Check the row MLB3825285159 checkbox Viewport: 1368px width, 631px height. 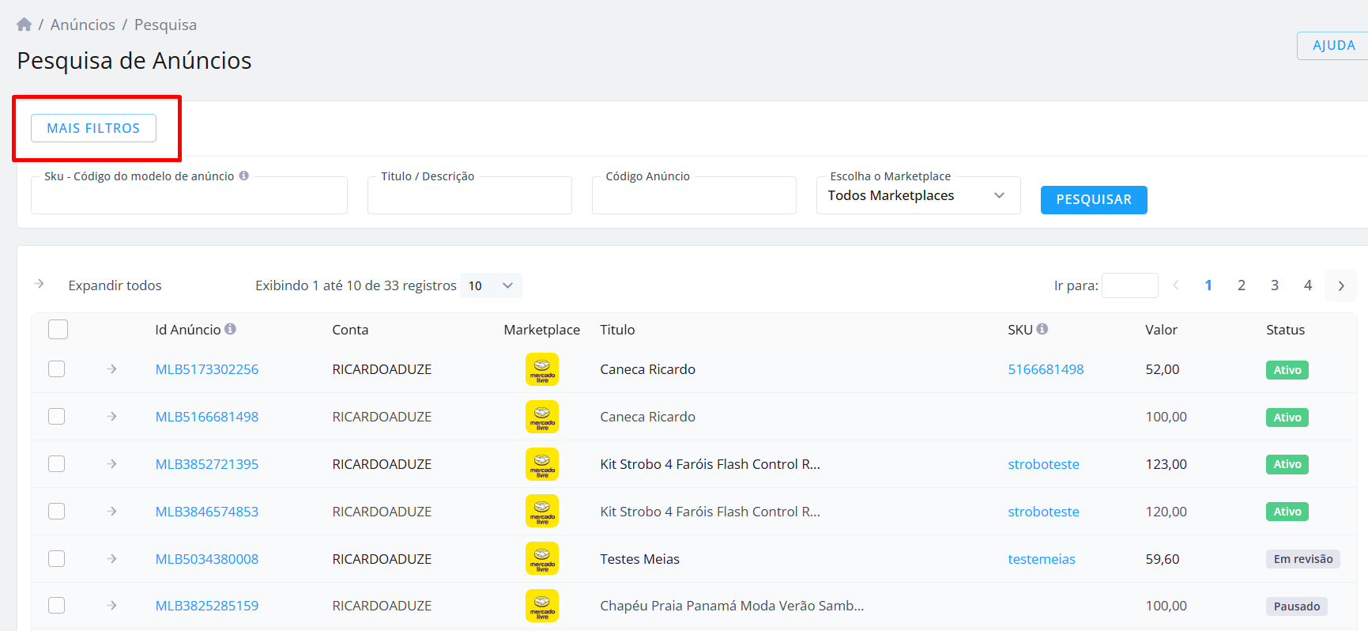pyautogui.click(x=57, y=606)
